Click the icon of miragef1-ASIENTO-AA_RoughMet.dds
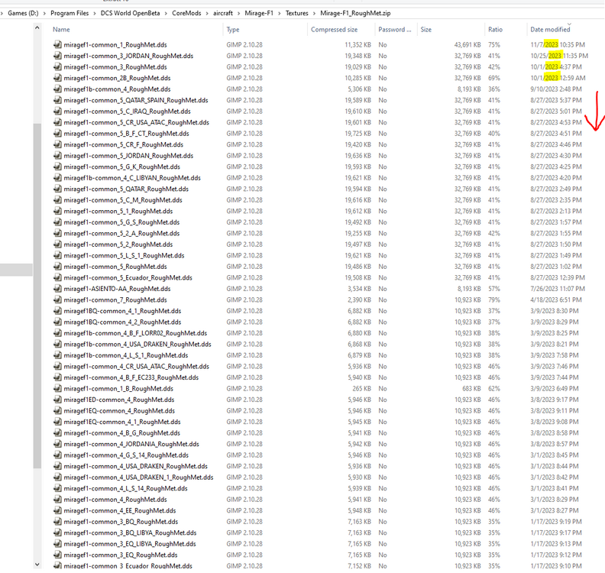This screenshot has width=605, height=573. 57,289
